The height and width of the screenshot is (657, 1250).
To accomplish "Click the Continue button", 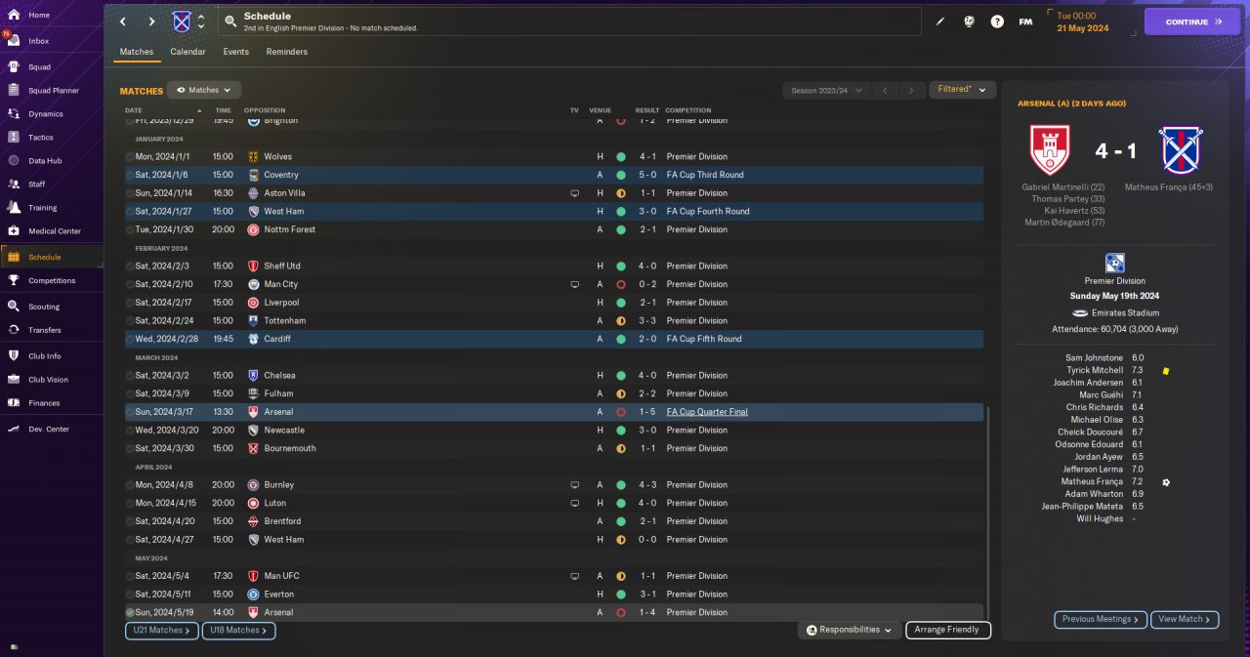I will [1191, 21].
